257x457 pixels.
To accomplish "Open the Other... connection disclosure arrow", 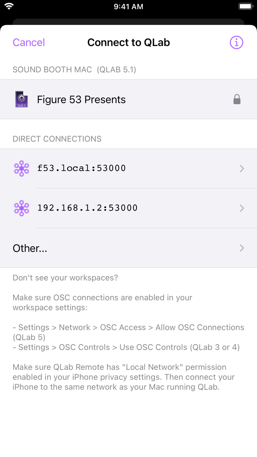I will point(242,248).
